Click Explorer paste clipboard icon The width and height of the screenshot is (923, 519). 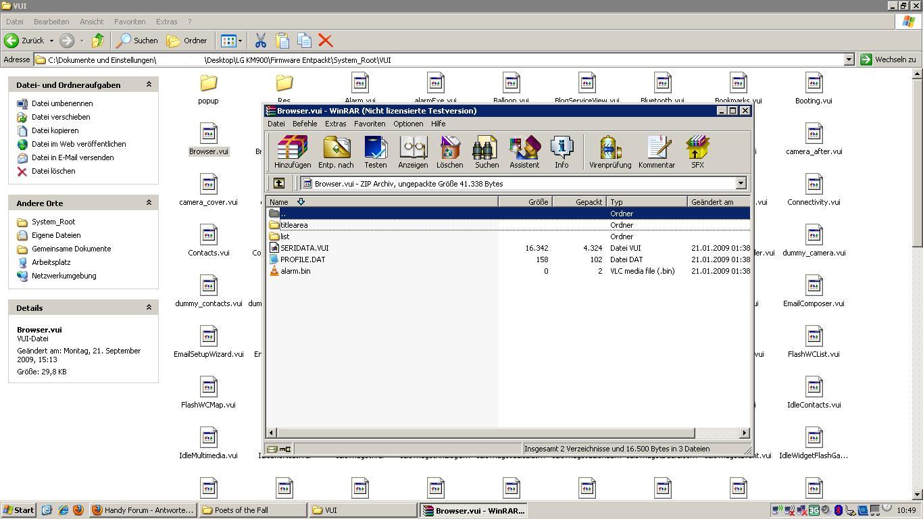tap(282, 41)
